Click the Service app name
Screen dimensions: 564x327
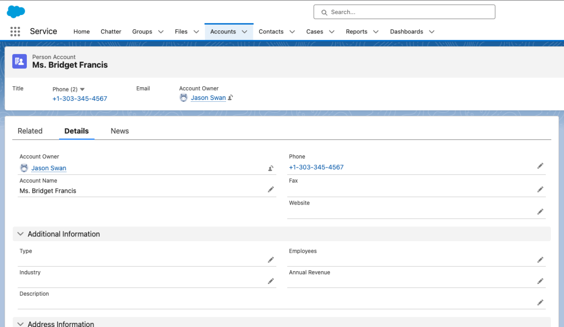(44, 31)
